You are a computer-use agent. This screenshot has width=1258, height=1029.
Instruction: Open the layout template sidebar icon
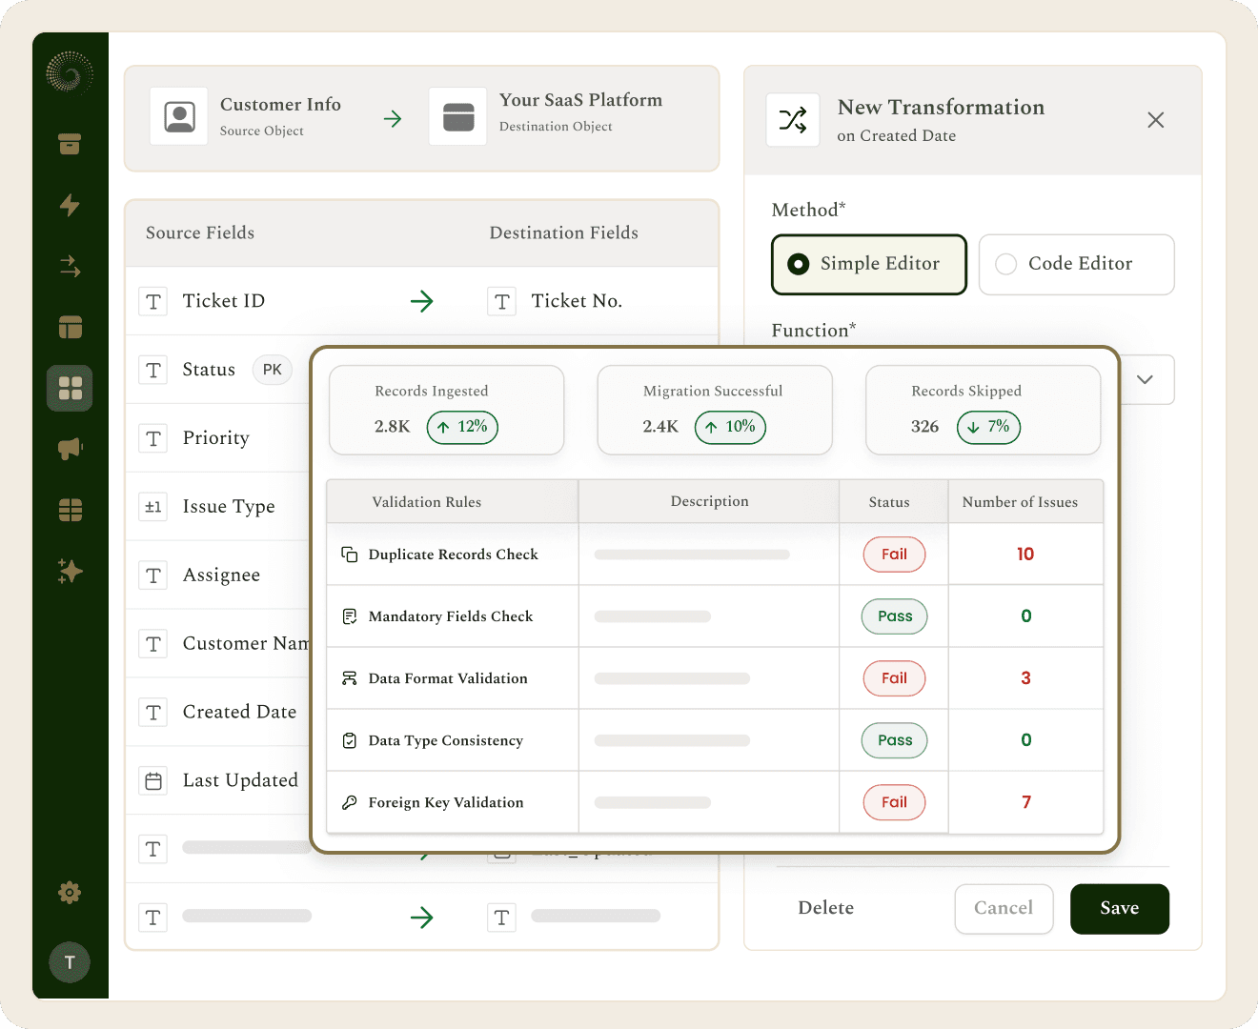click(x=70, y=327)
